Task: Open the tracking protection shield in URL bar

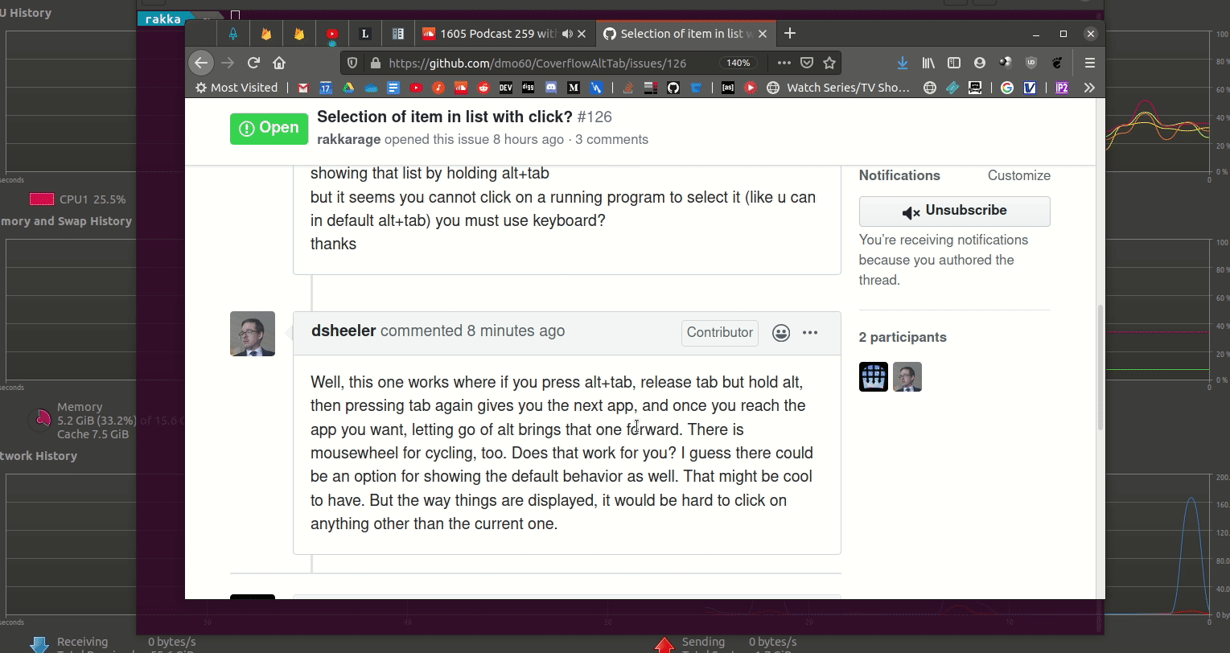Action: [x=352, y=63]
